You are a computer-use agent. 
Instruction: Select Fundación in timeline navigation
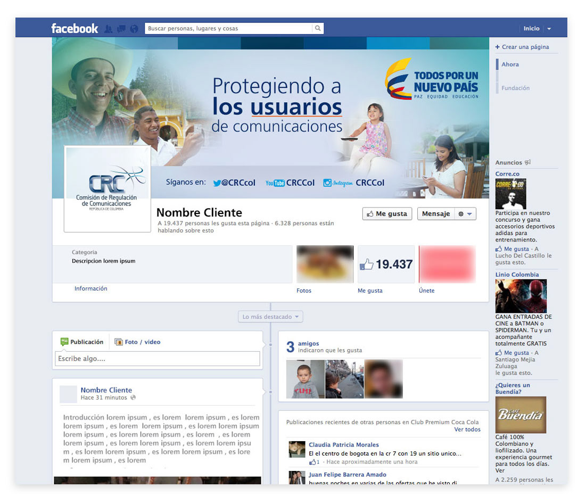[515, 88]
